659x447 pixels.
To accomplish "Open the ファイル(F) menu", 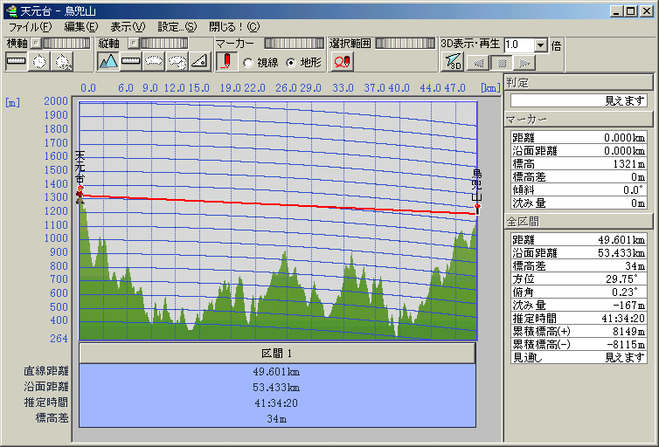I will pyautogui.click(x=30, y=26).
